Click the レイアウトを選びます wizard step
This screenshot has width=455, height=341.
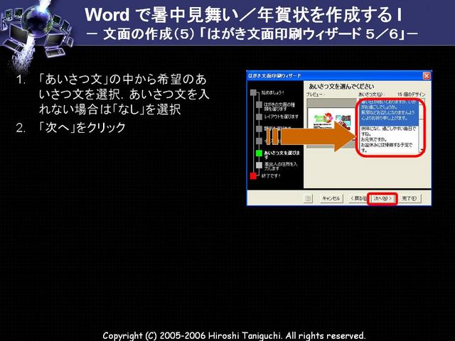pyautogui.click(x=277, y=117)
